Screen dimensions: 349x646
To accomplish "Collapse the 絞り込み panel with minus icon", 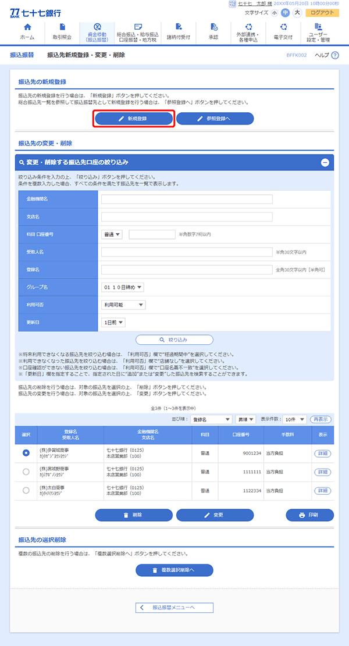I will pos(325,162).
